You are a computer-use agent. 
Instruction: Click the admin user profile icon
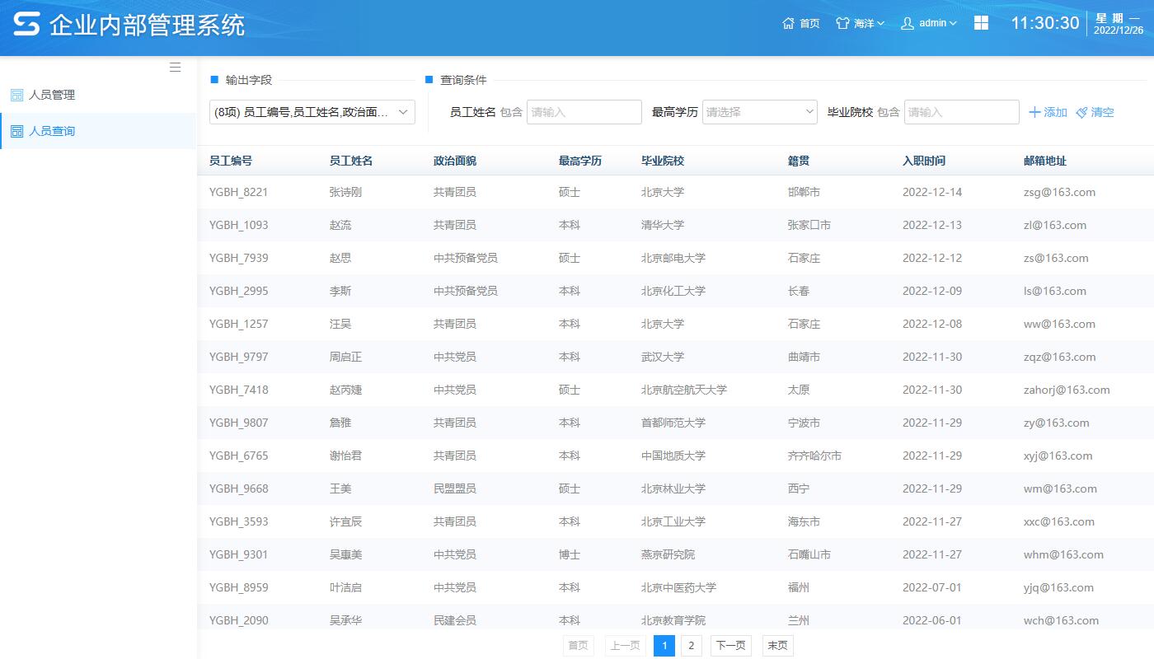(x=907, y=23)
